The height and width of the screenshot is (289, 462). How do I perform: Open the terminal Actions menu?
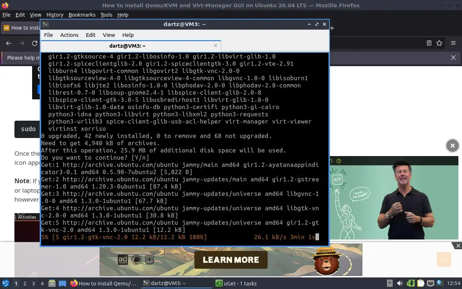point(69,35)
